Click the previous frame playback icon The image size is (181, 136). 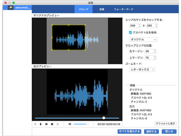point(35,124)
